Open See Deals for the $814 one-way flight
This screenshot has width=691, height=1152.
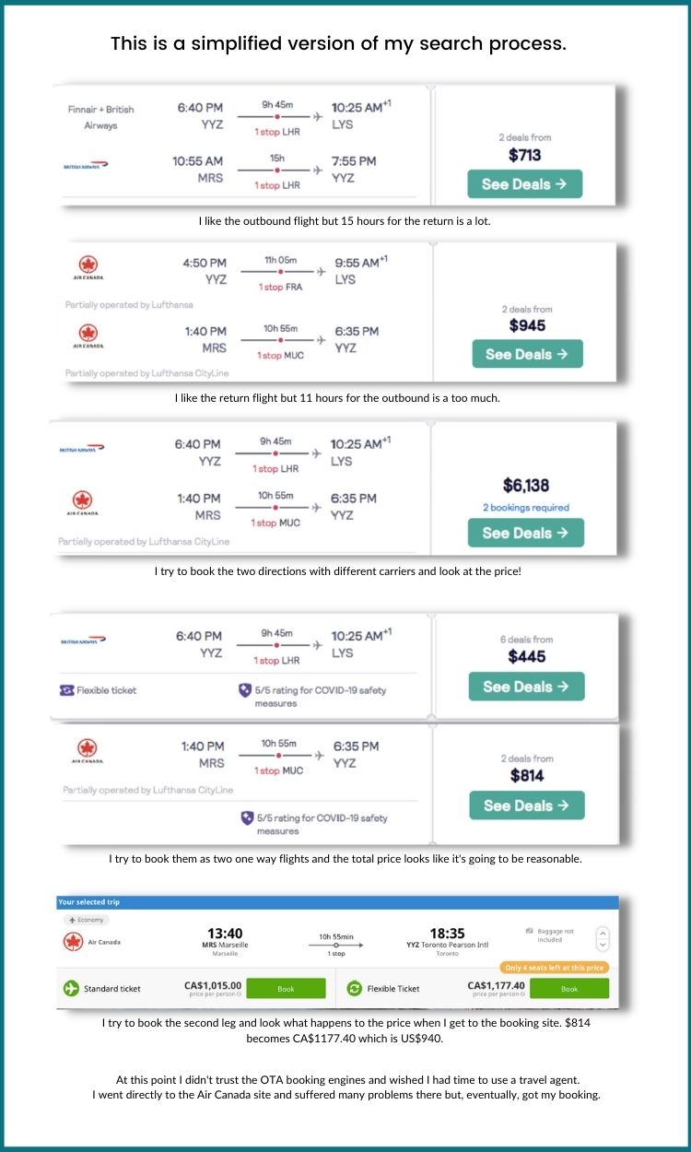526,805
